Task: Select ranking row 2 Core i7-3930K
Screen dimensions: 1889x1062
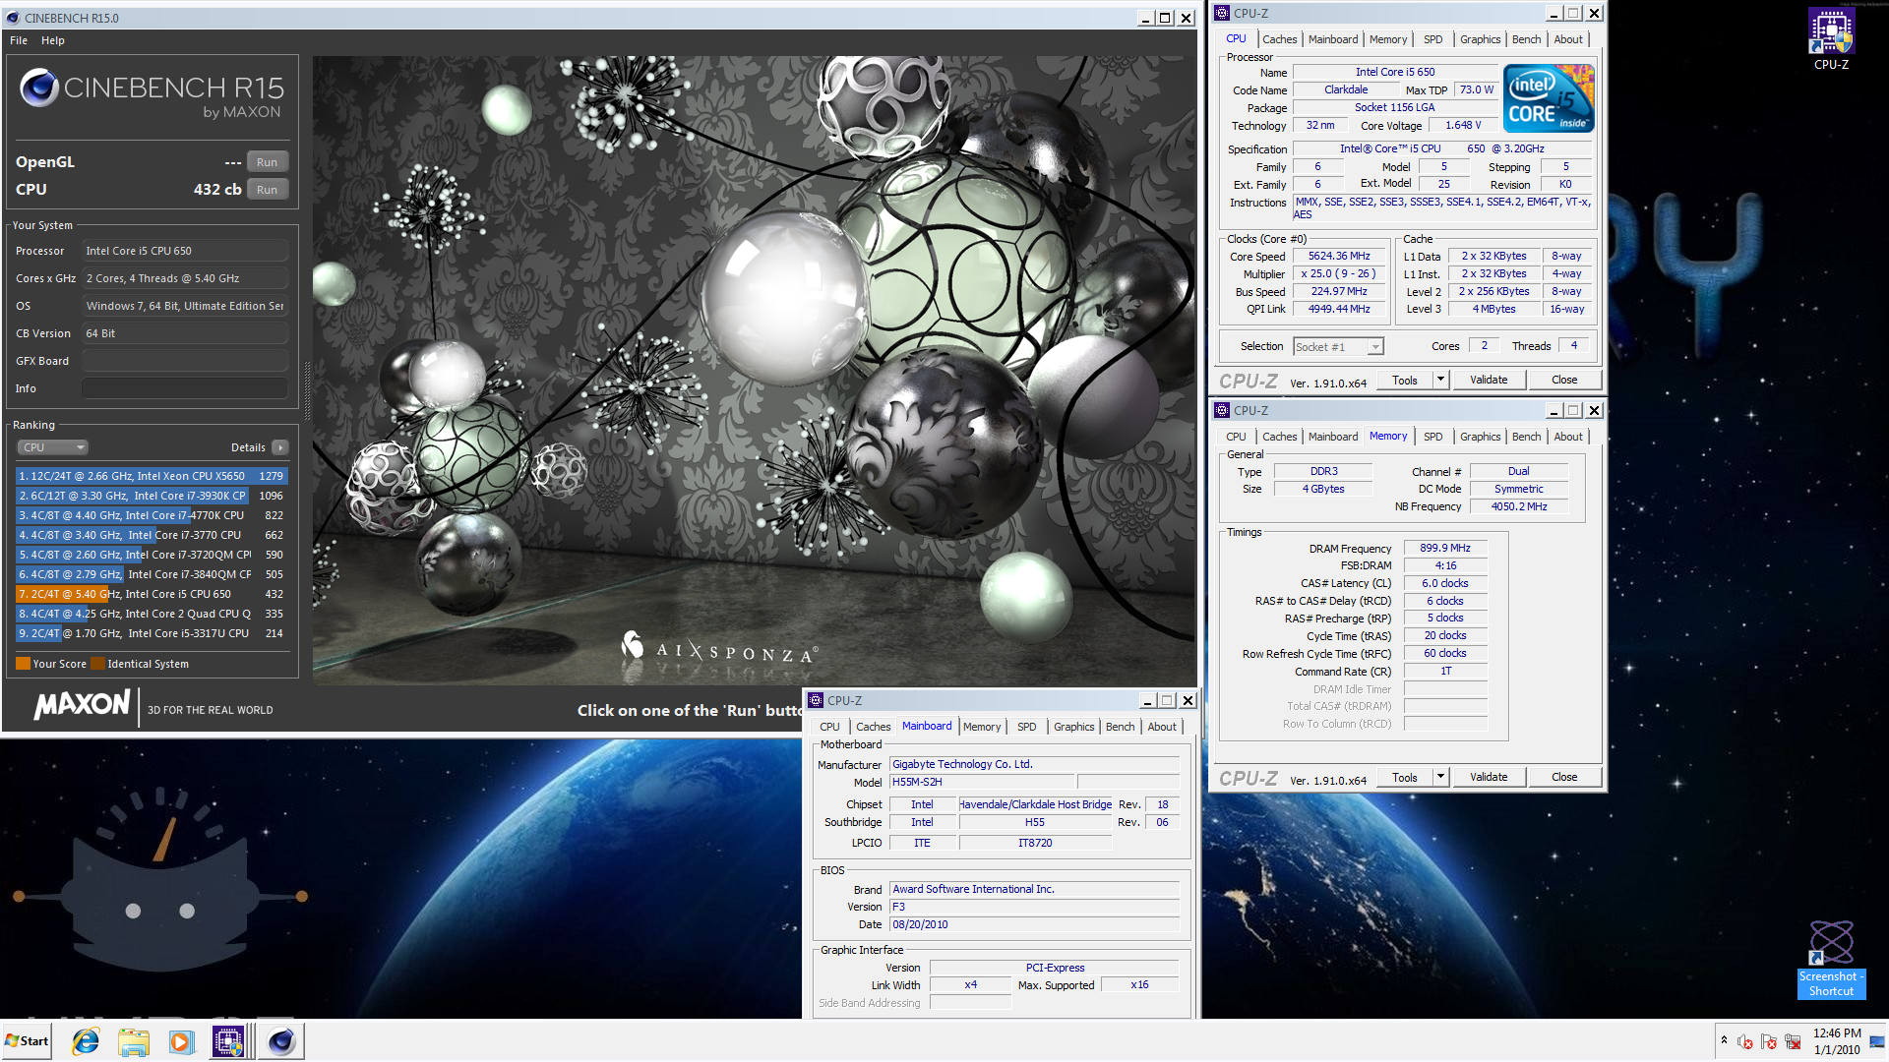Action: [x=152, y=496]
